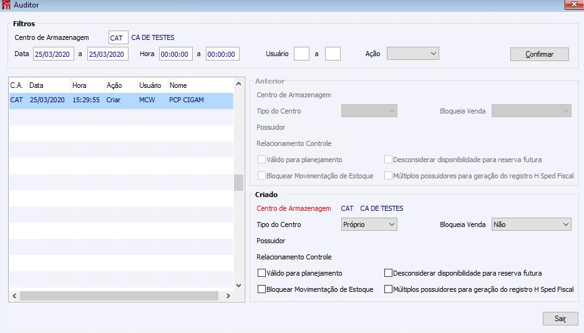Click the list's scroll right arrow
584x333 pixels.
[228, 296]
